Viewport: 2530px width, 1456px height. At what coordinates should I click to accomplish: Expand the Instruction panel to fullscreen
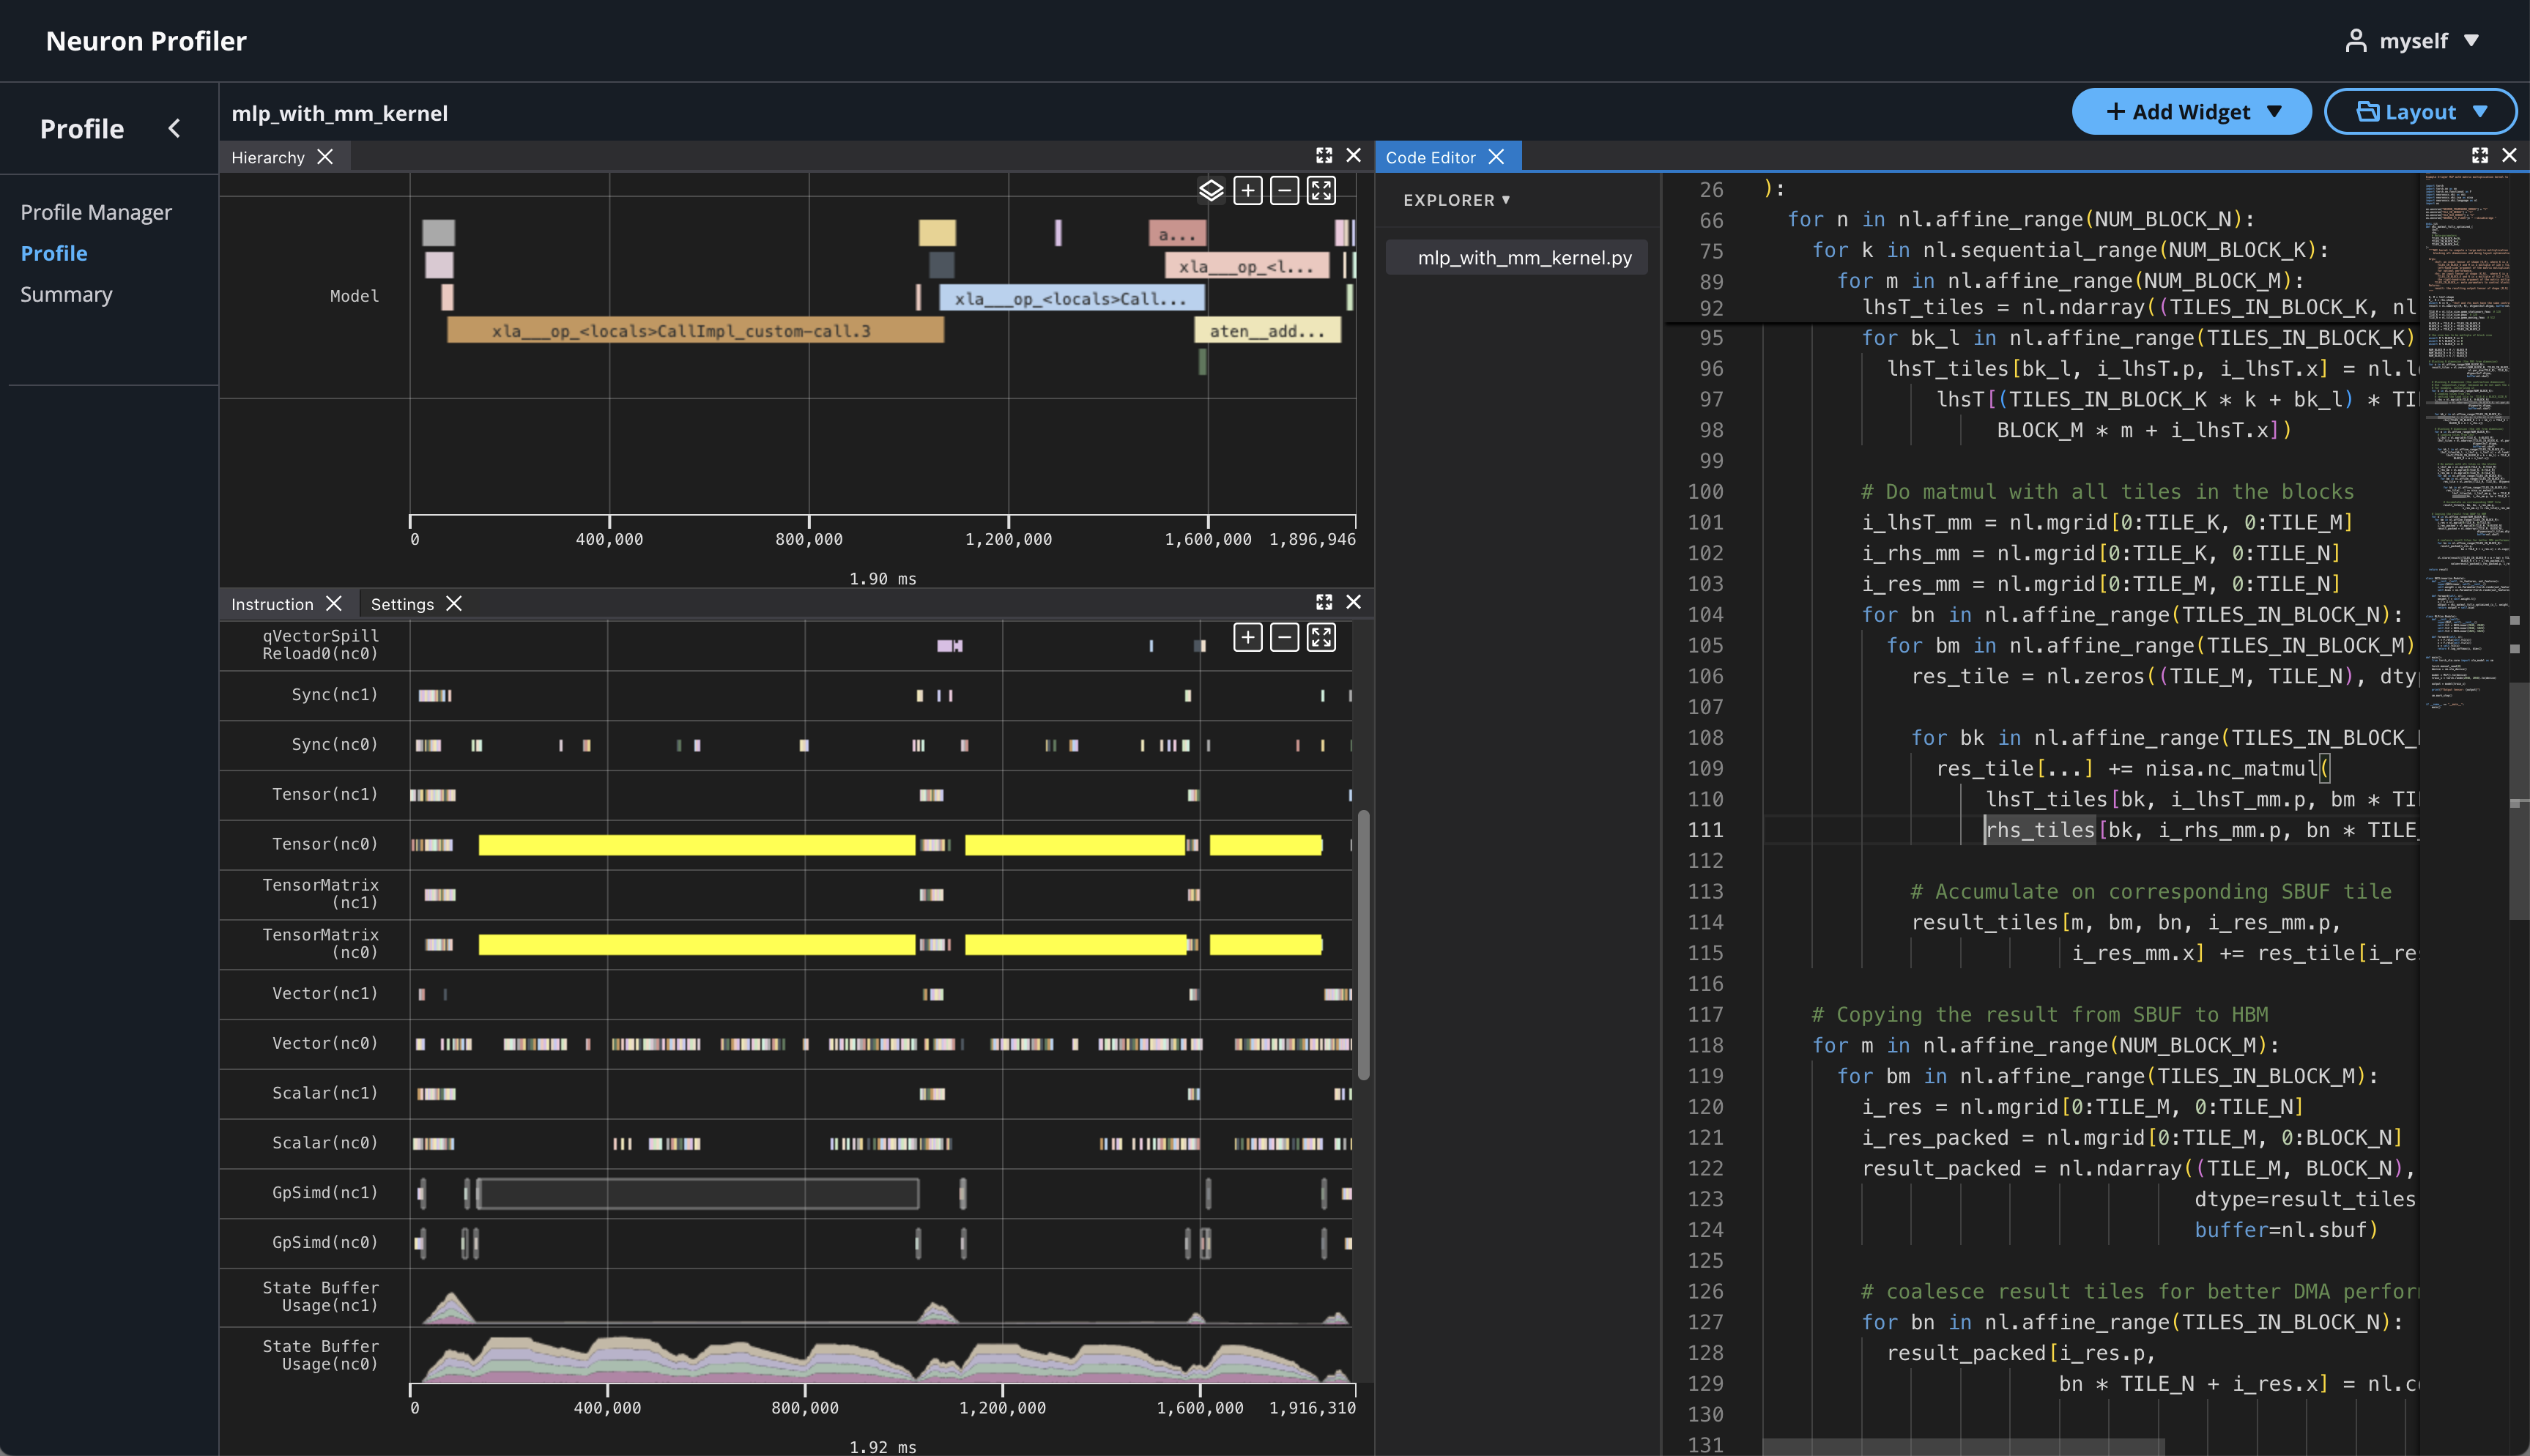click(1324, 602)
